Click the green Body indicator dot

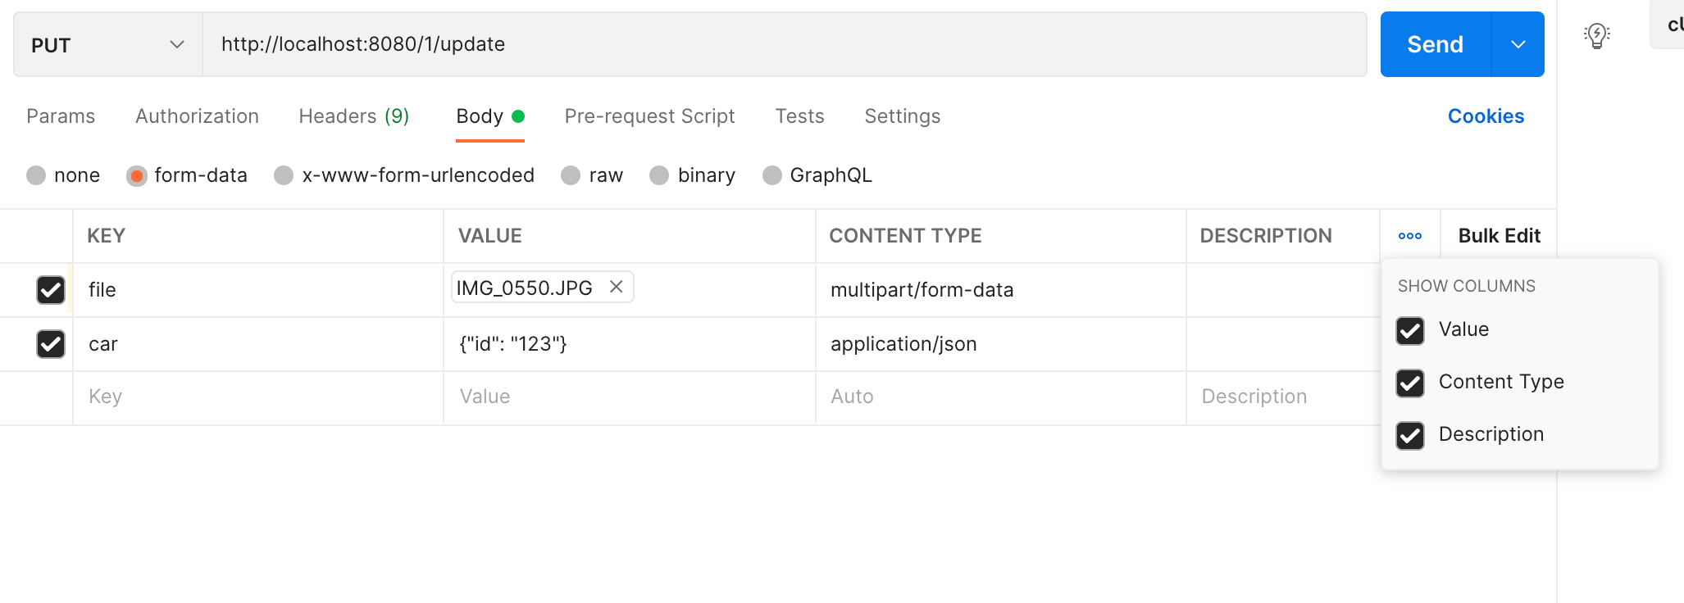[518, 116]
